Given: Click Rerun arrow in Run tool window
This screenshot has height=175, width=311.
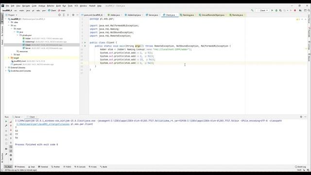Looking at the screenshot, I should pos(6,122).
